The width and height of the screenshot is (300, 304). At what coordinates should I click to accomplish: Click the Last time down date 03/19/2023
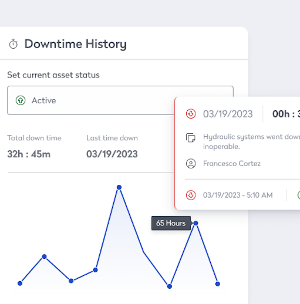click(112, 154)
